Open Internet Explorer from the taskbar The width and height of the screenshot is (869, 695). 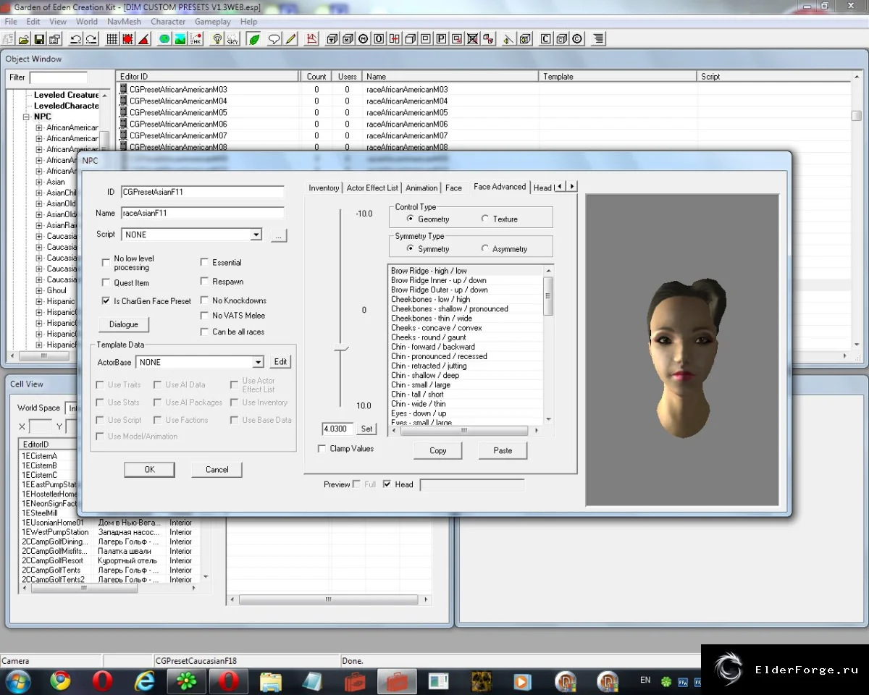145,681
